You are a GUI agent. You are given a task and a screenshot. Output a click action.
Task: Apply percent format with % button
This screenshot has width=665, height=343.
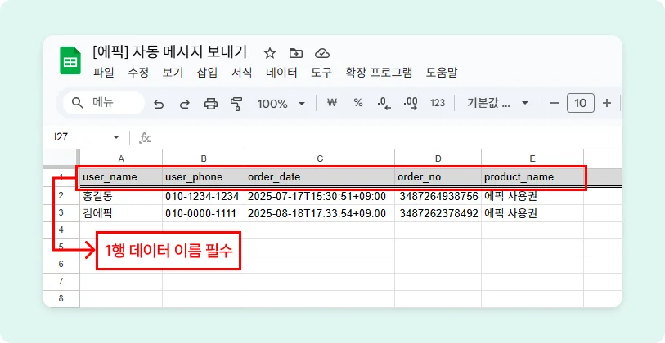coord(358,103)
